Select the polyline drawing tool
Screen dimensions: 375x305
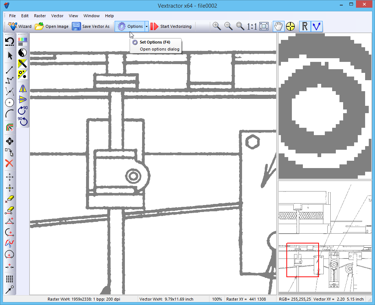pyautogui.click(x=10, y=79)
